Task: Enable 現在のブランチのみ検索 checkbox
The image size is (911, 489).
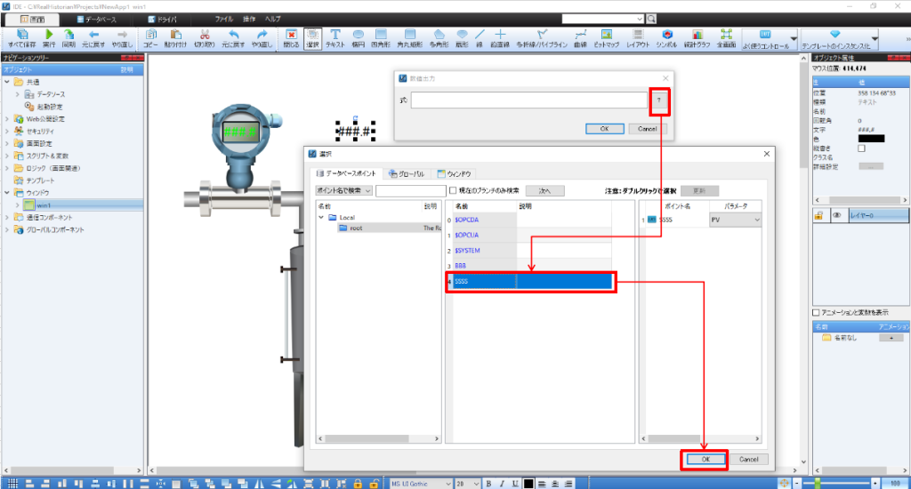Action: click(453, 190)
